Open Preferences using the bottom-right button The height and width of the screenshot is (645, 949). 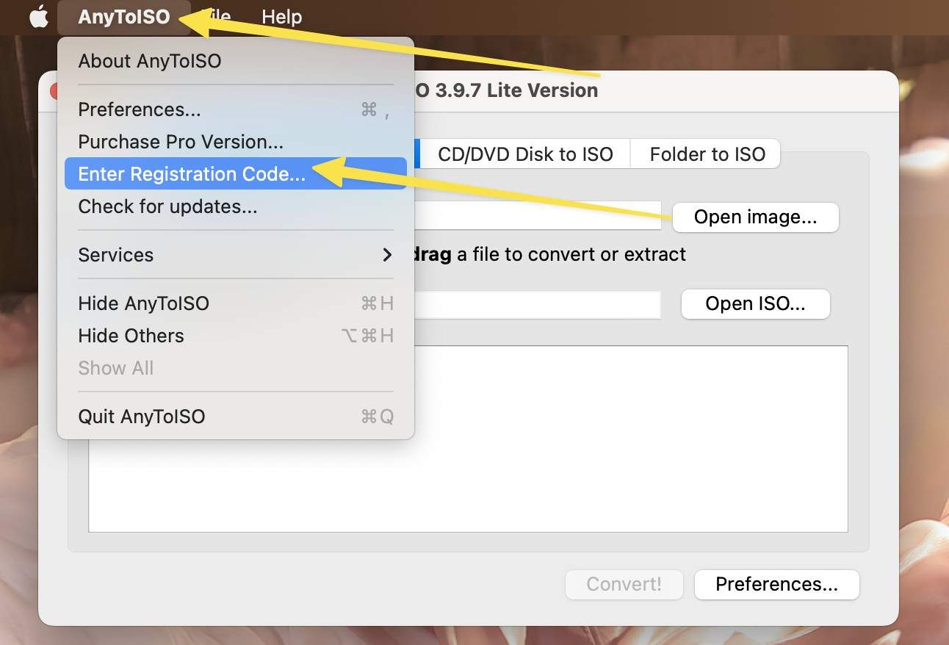(776, 584)
